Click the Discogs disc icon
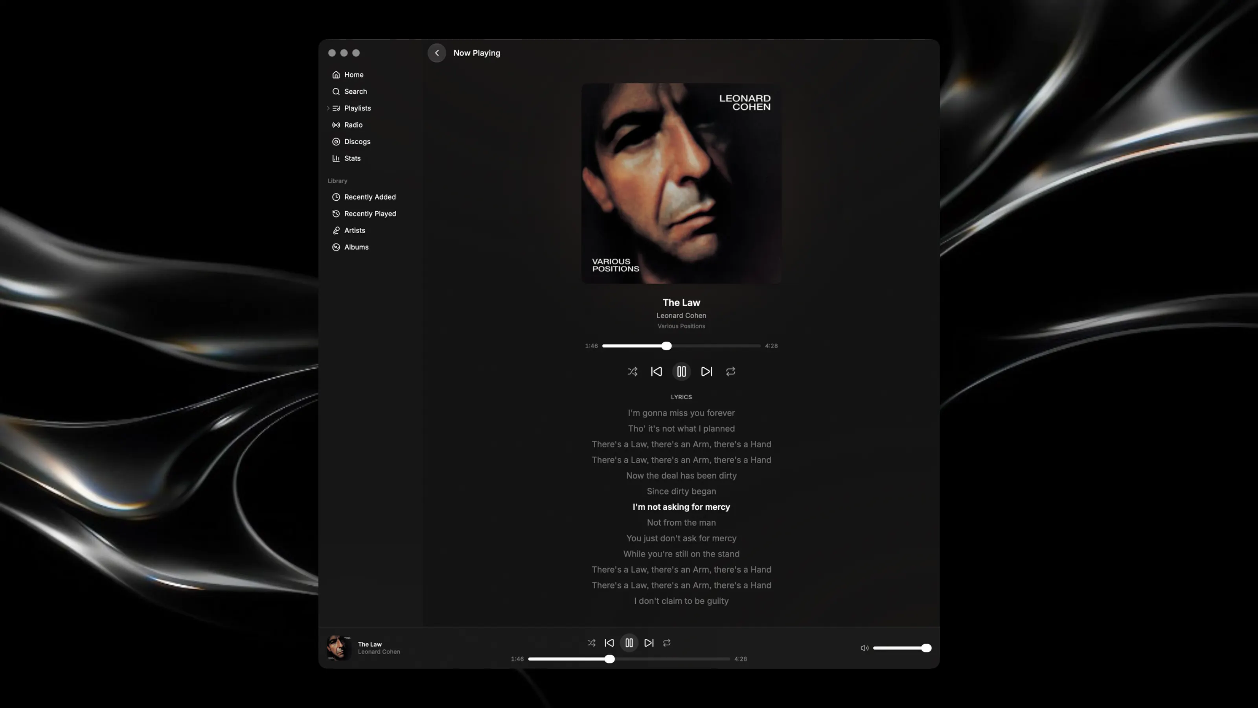Viewport: 1258px width, 708px height. [x=336, y=142]
